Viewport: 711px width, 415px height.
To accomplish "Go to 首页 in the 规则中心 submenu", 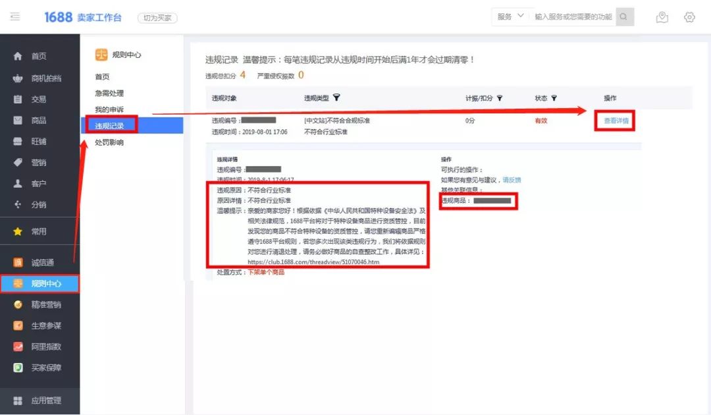I will tap(103, 76).
